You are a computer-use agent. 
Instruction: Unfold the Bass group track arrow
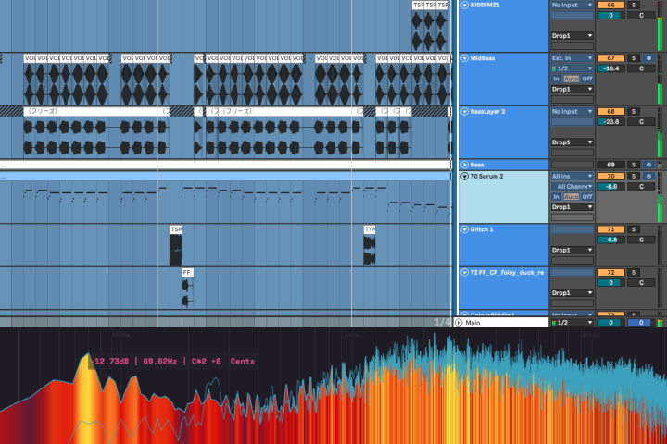464,165
